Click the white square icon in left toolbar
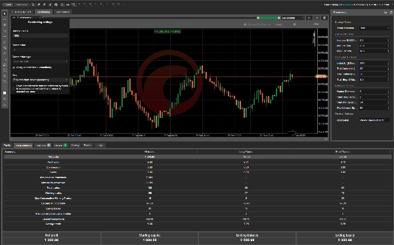Screen dimensions: 394x245 [5, 93]
